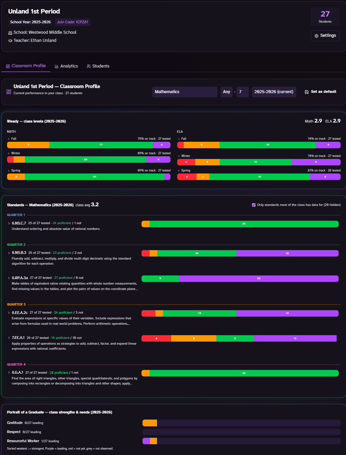
Task: Click the Classroom Profile grid icon tab
Action: coord(8,66)
